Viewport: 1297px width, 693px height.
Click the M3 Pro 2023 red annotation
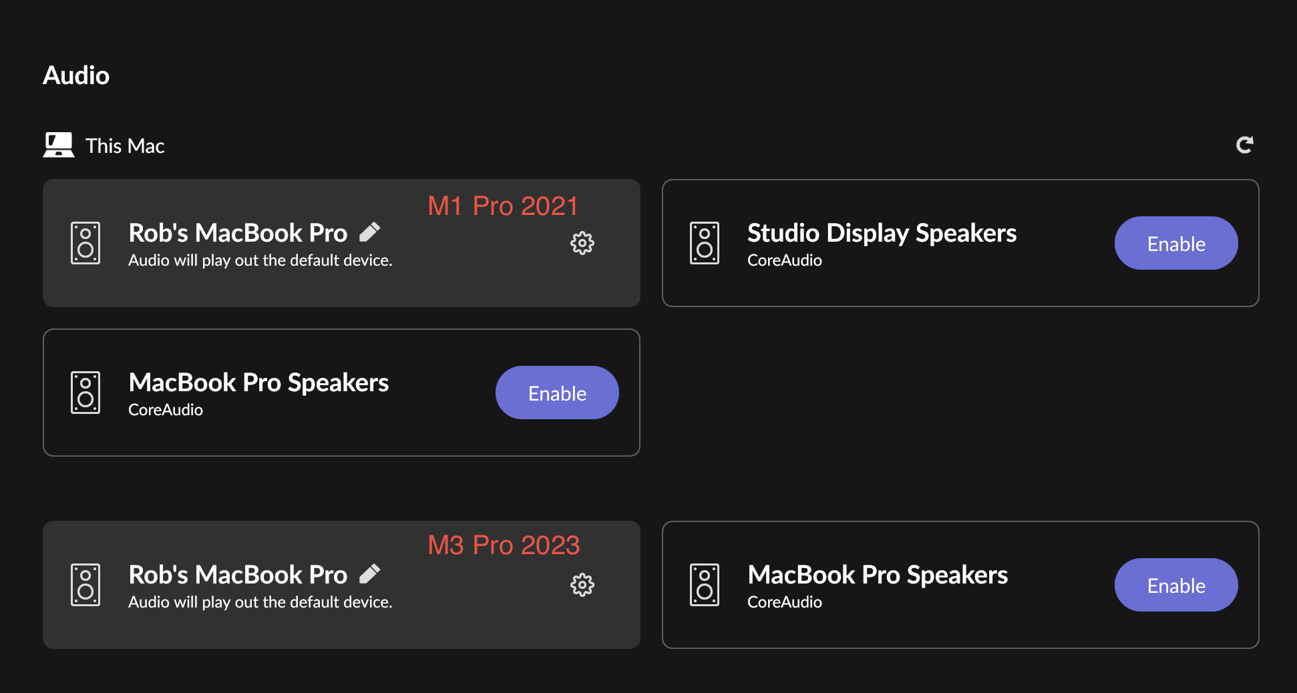point(504,545)
